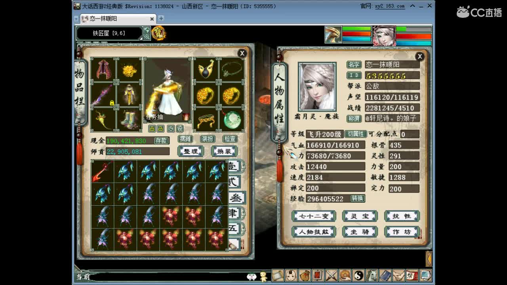Click the clock icon under the character
The height and width of the screenshot is (285, 507).
click(x=171, y=129)
